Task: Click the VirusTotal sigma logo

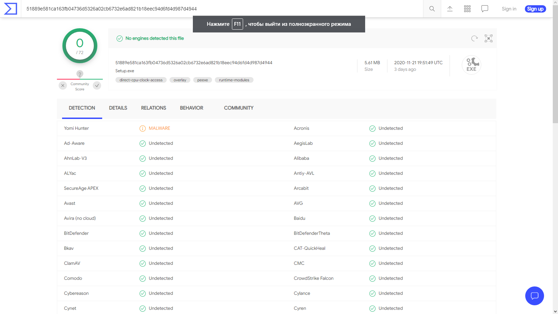Action: (x=10, y=9)
